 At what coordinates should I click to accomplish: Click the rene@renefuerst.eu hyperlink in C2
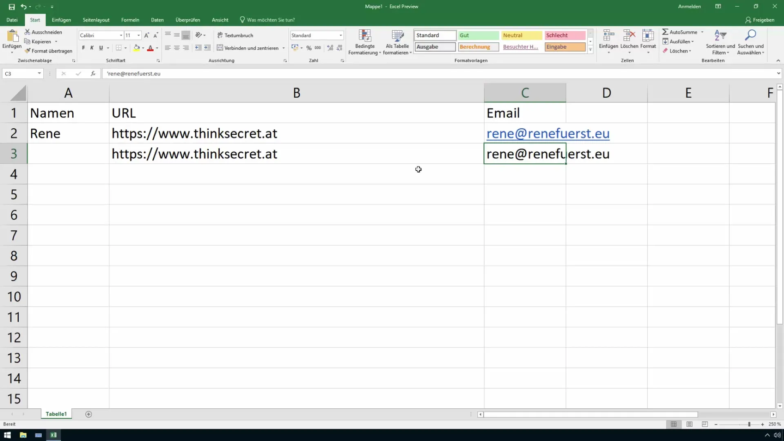[548, 134]
